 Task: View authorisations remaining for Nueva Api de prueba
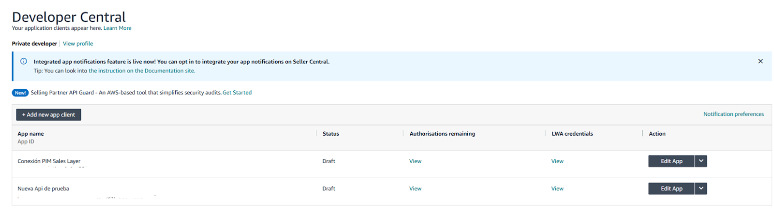(415, 189)
